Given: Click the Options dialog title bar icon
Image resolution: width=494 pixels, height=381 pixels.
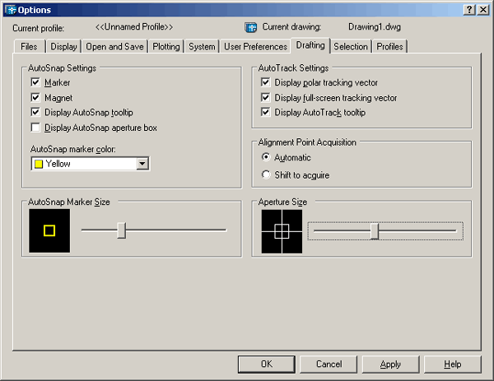Looking at the screenshot, I should [x=11, y=10].
